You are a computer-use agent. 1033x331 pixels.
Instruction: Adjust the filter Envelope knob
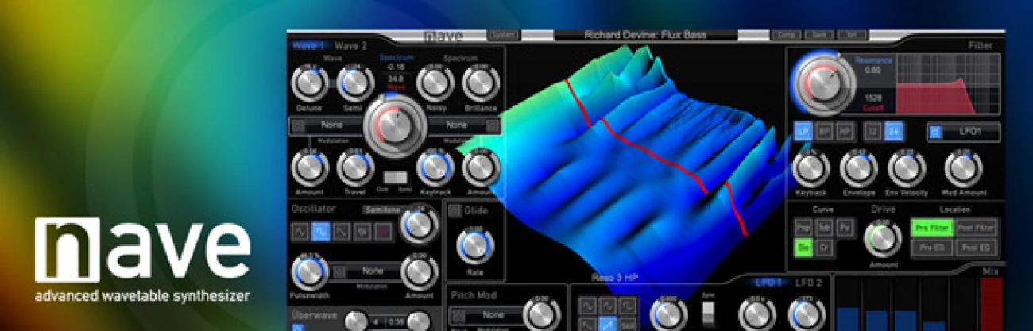857,167
